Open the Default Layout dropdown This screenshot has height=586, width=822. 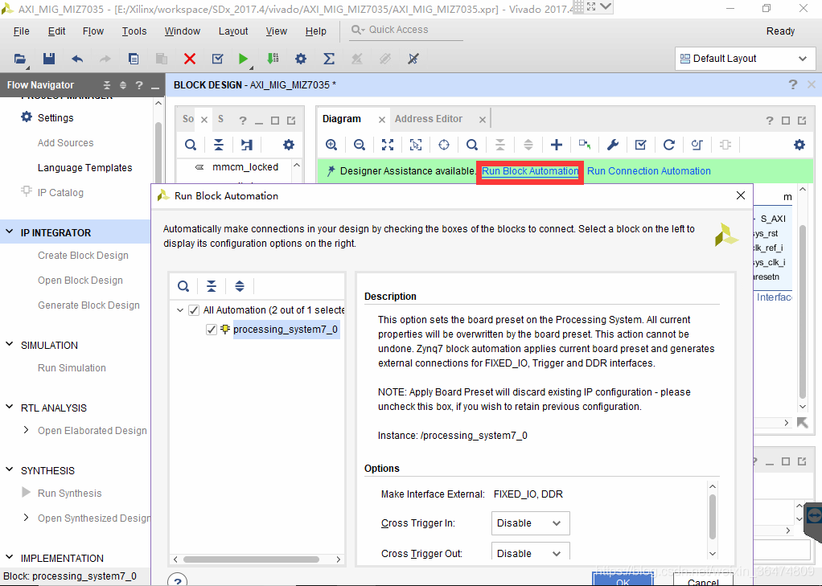coord(745,59)
